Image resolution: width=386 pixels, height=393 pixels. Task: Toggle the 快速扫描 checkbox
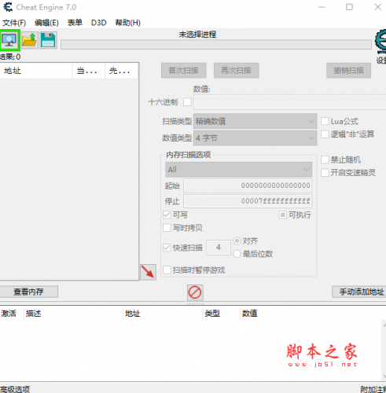click(167, 248)
